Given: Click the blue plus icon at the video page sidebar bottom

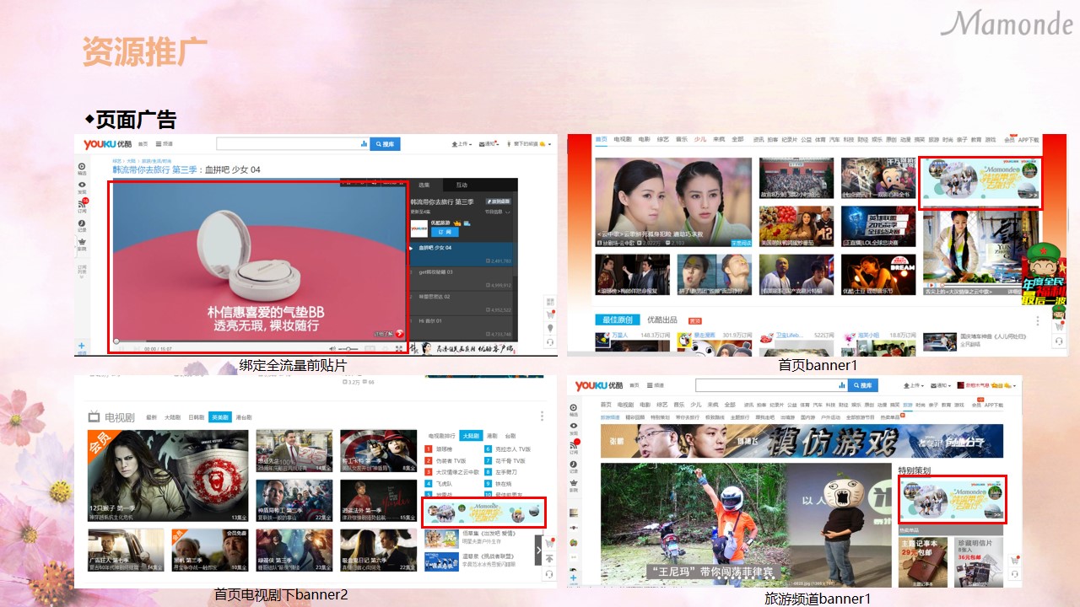Looking at the screenshot, I should [x=82, y=346].
